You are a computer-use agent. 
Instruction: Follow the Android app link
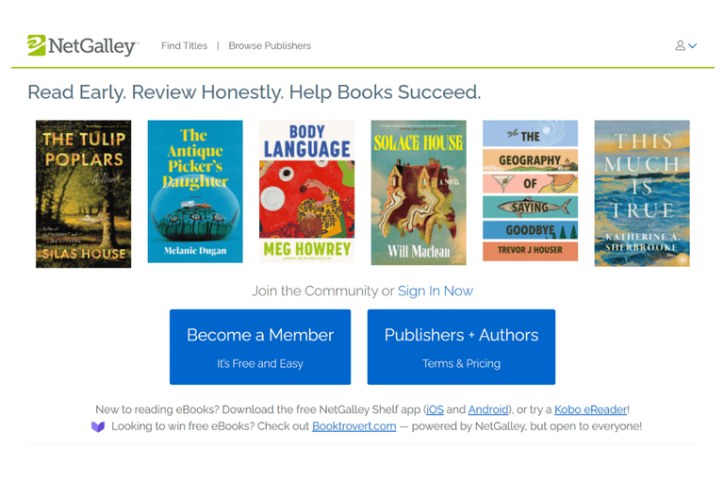(488, 409)
